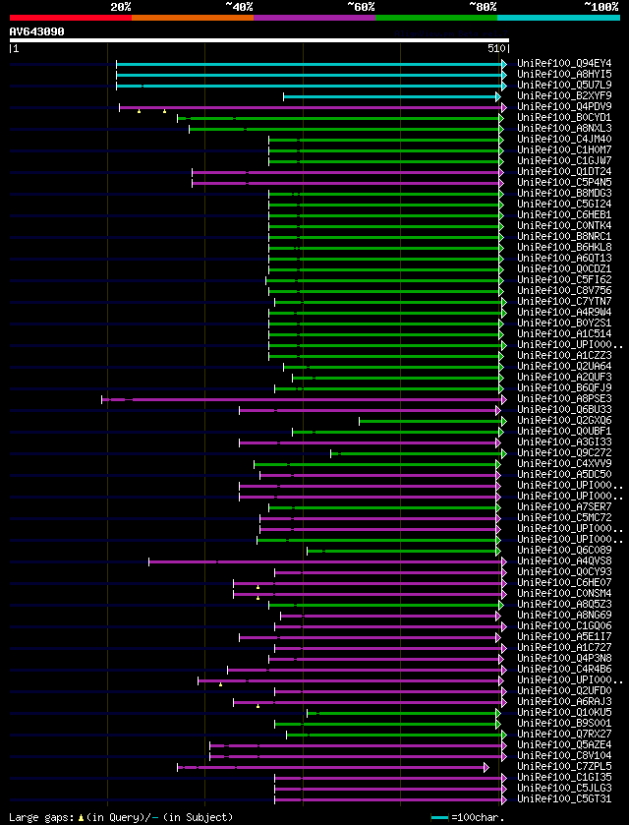Image resolution: width=629 pixels, height=825 pixels.
Task: Click the purple alignment bar for A8PSE3
Action: coord(302,399)
